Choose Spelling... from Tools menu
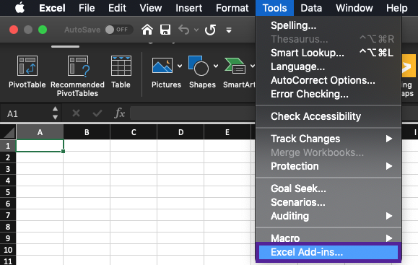The image size is (418, 265). pos(328,25)
